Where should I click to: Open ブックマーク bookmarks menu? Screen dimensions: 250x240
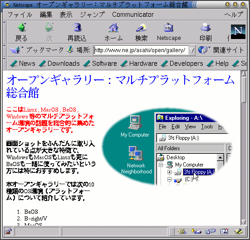click(37, 50)
